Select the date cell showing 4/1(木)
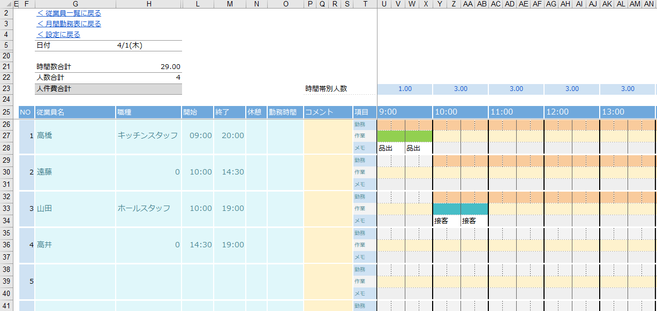This screenshot has width=657, height=311. click(129, 45)
